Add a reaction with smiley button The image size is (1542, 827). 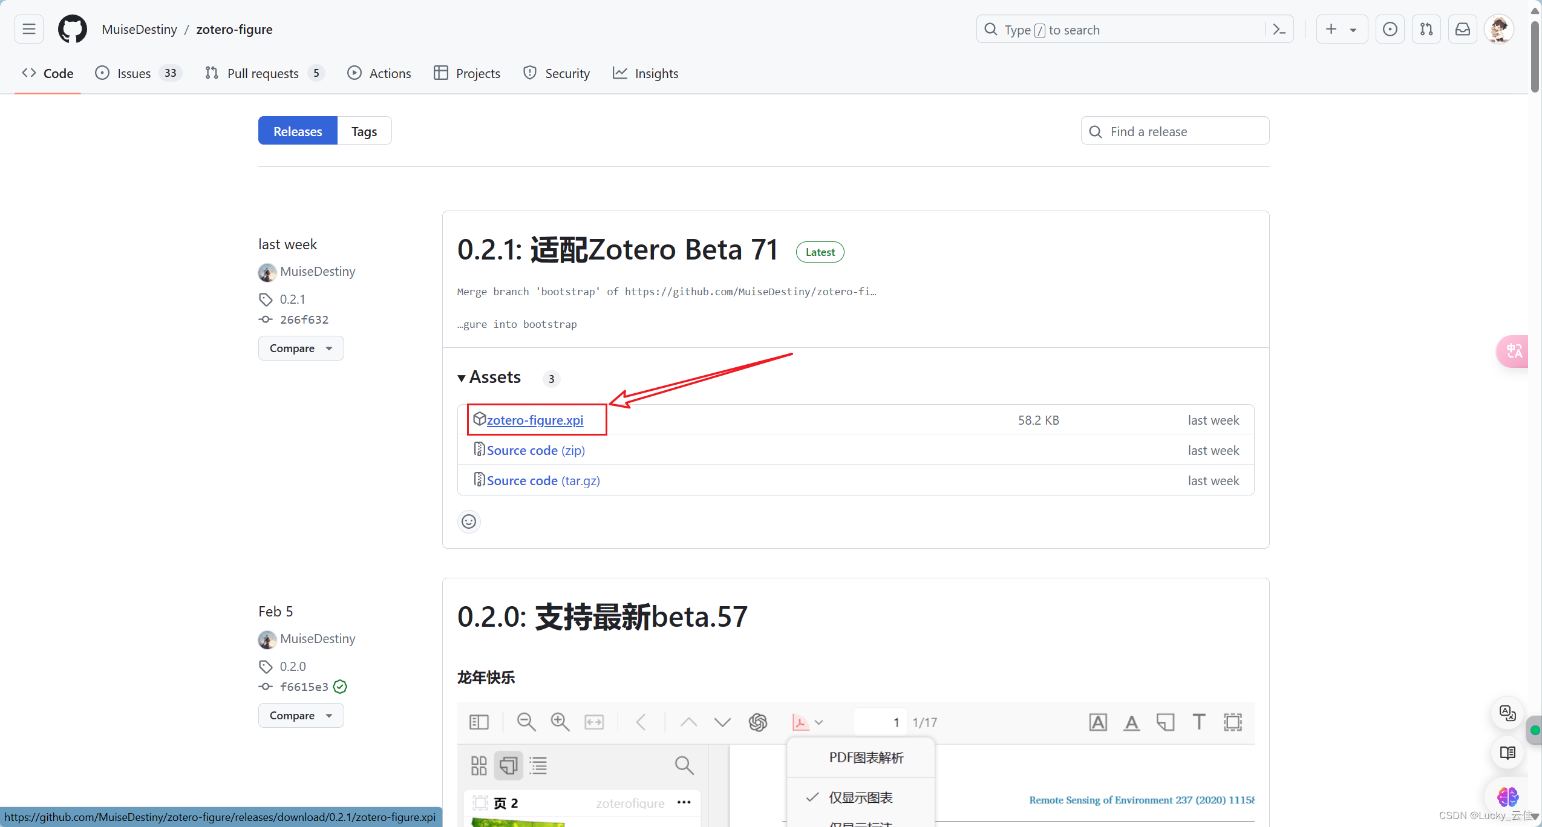tap(469, 521)
